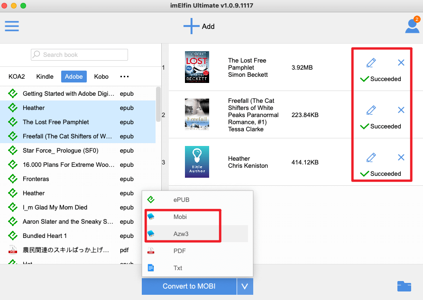The height and width of the screenshot is (300, 423).
Task: Click the blue plus Add icon
Action: [x=191, y=26]
